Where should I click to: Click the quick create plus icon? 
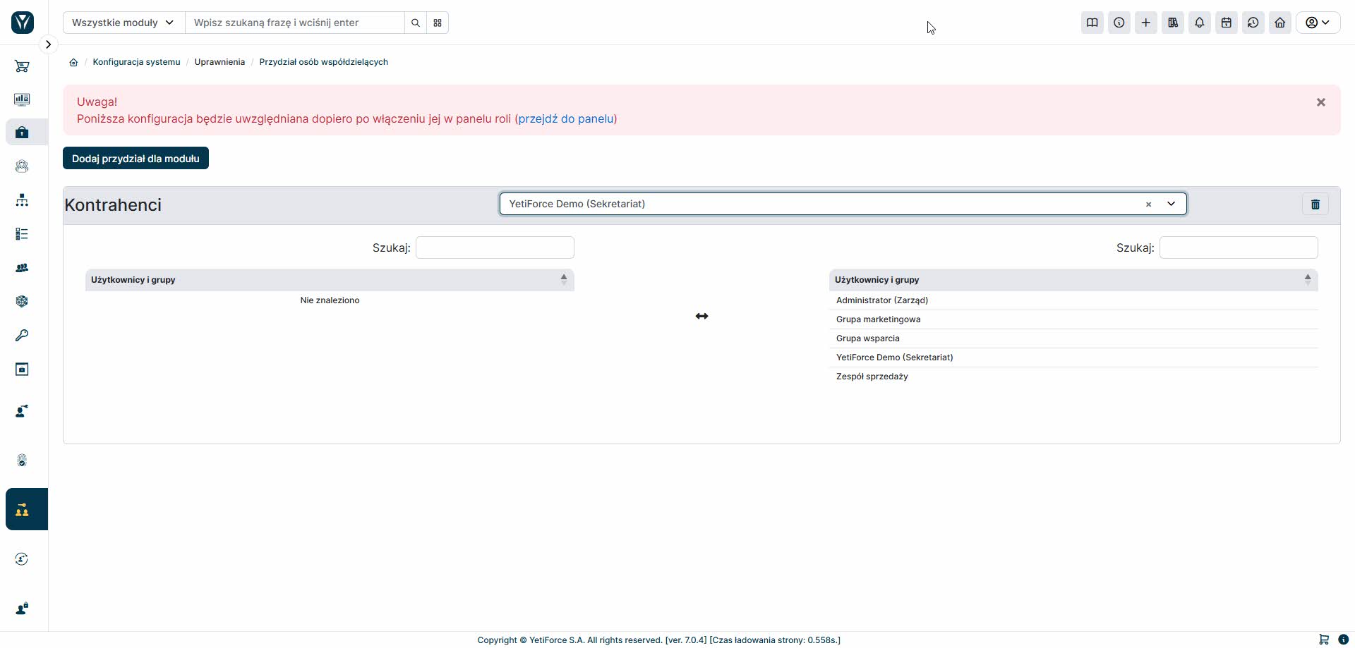pos(1145,23)
